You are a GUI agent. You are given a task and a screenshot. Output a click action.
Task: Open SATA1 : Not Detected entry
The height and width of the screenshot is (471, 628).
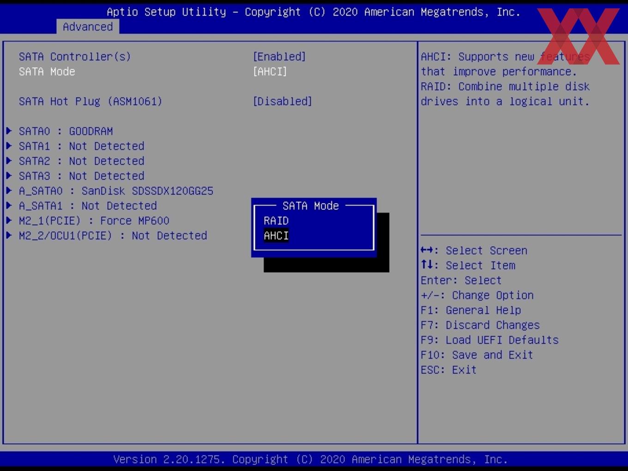[x=82, y=146]
